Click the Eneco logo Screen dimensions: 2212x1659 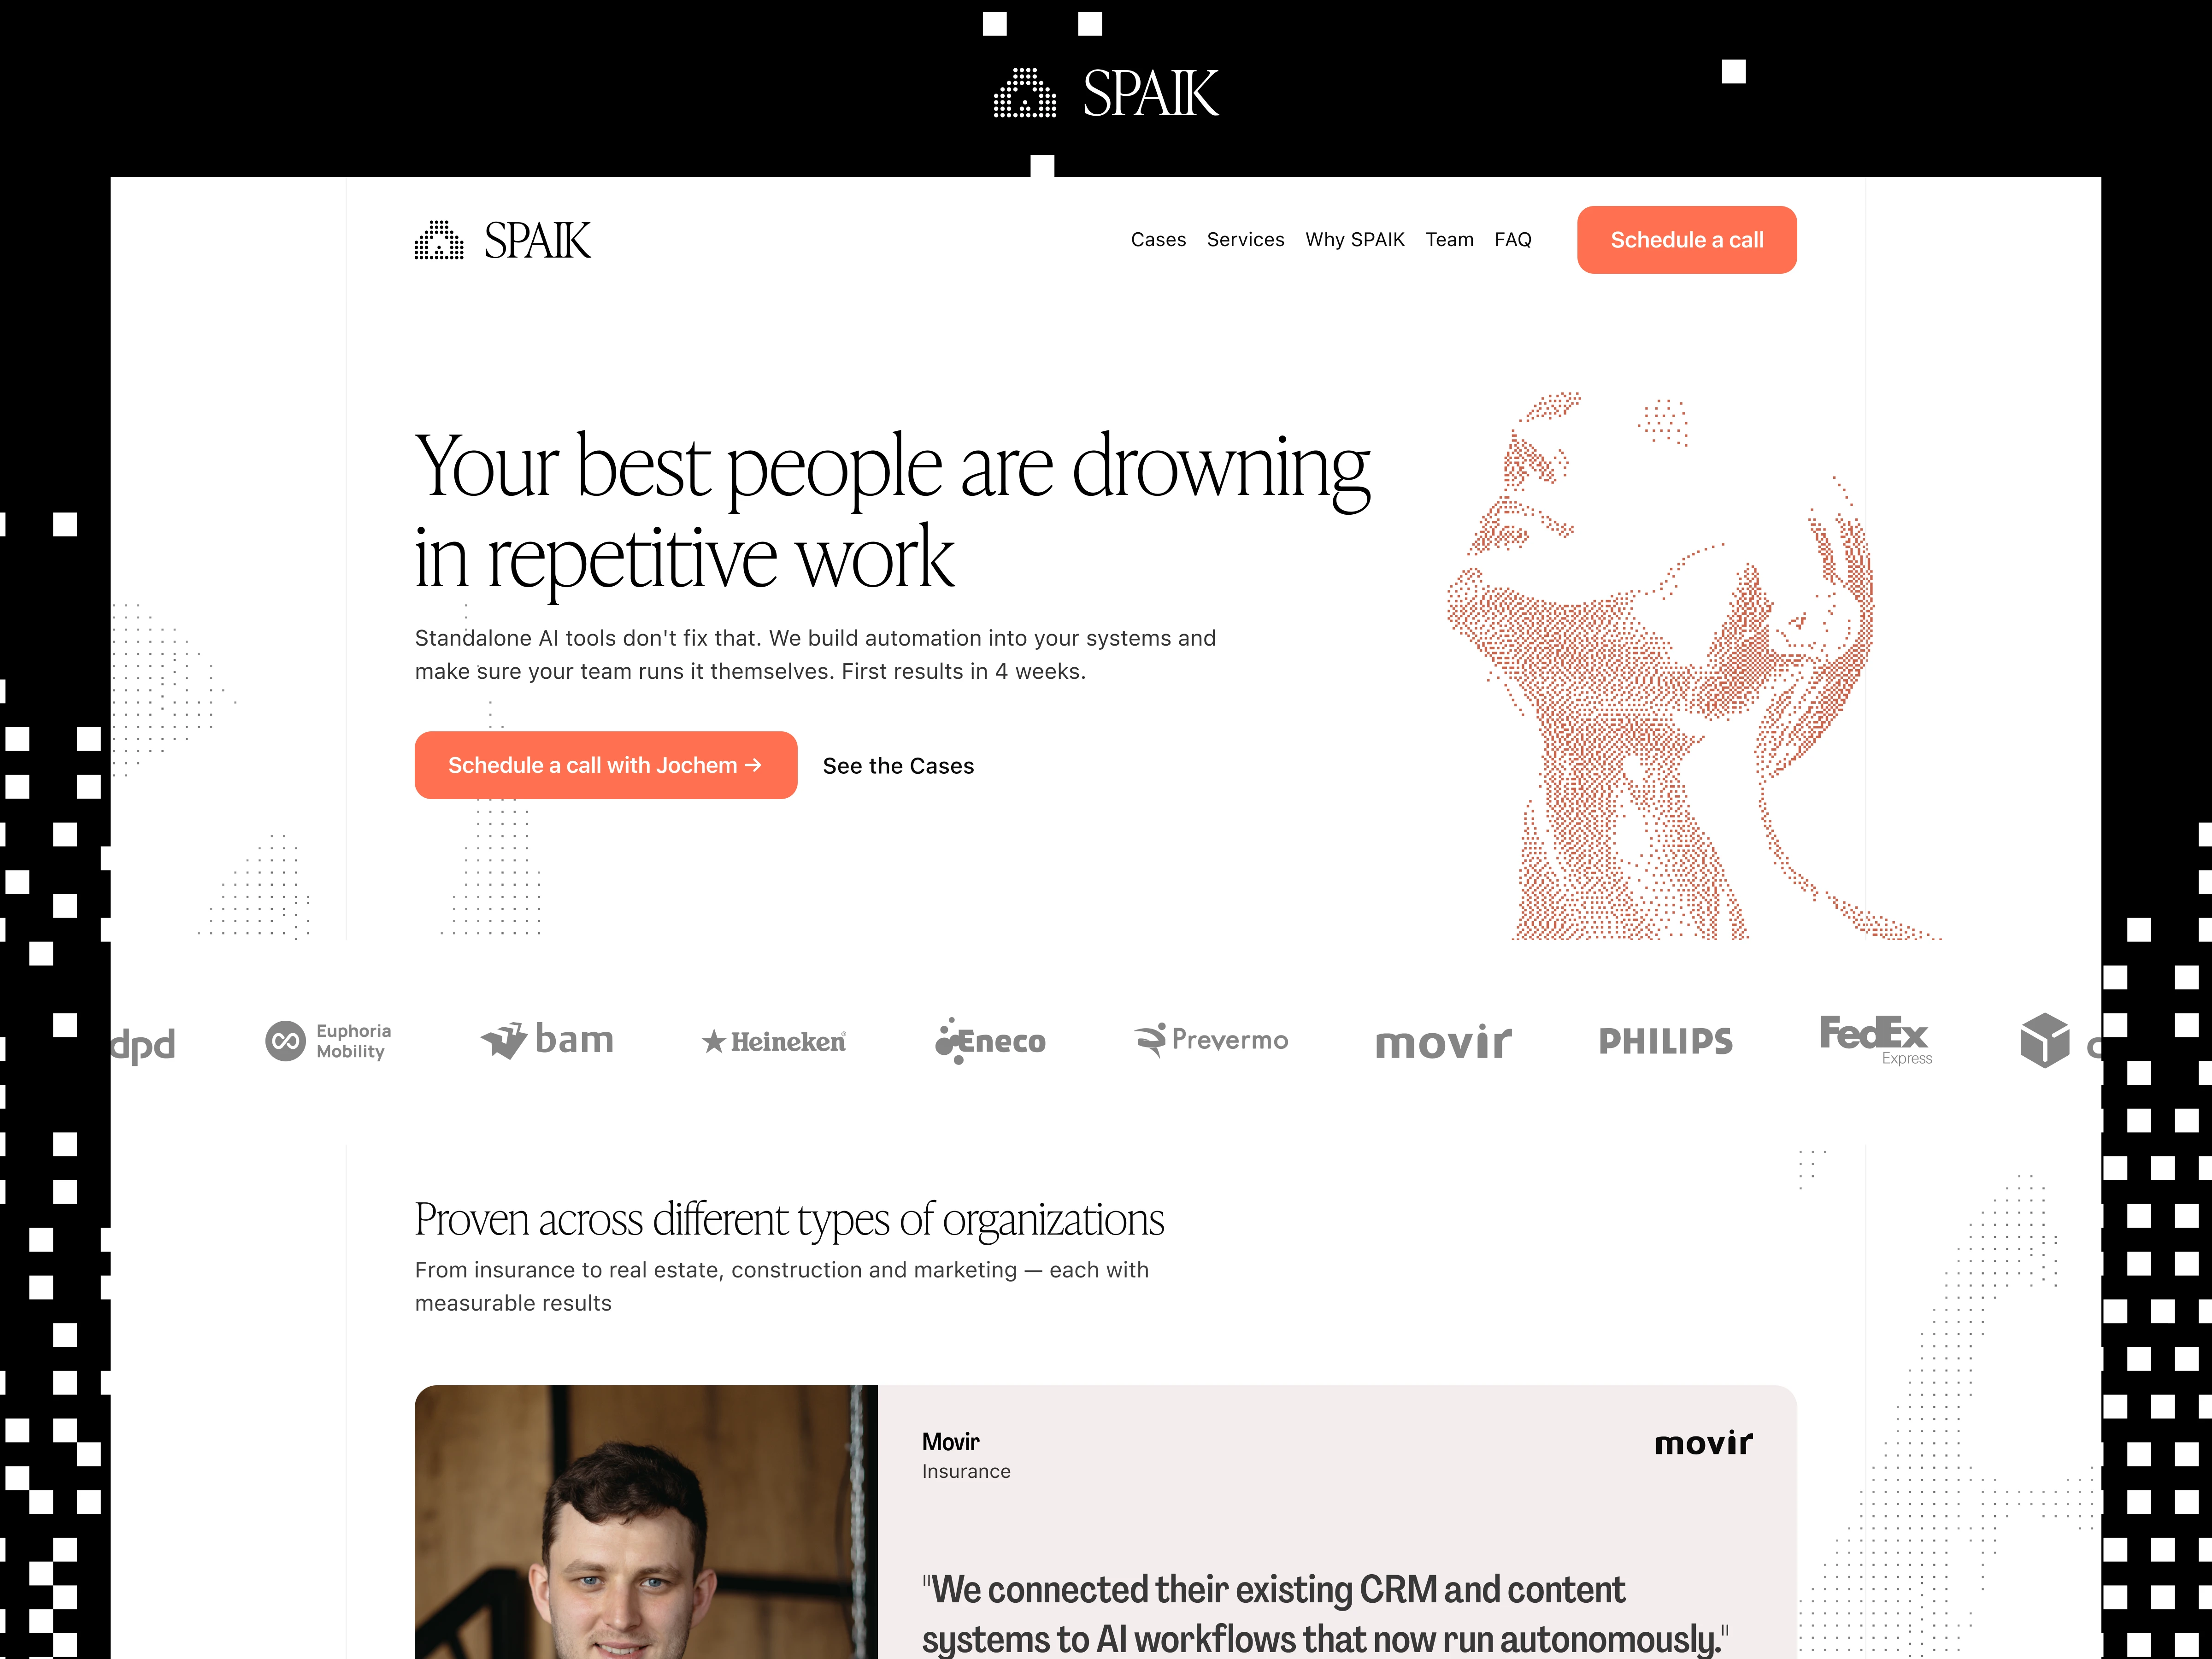coord(990,1041)
